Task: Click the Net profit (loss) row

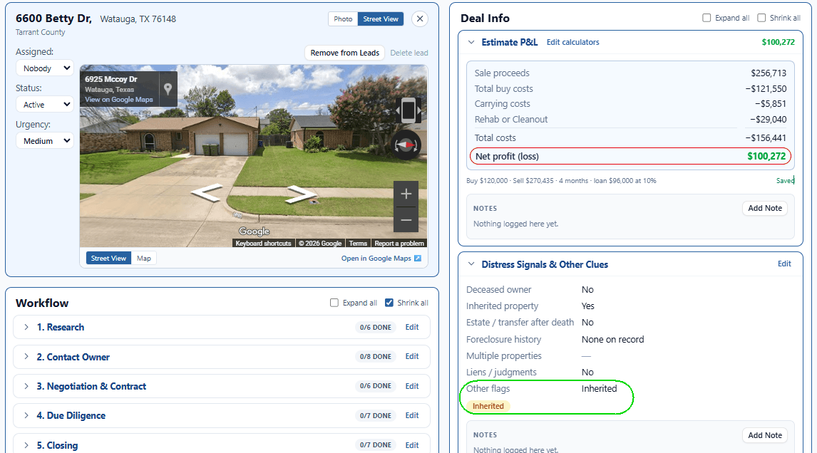Action: 630,156
